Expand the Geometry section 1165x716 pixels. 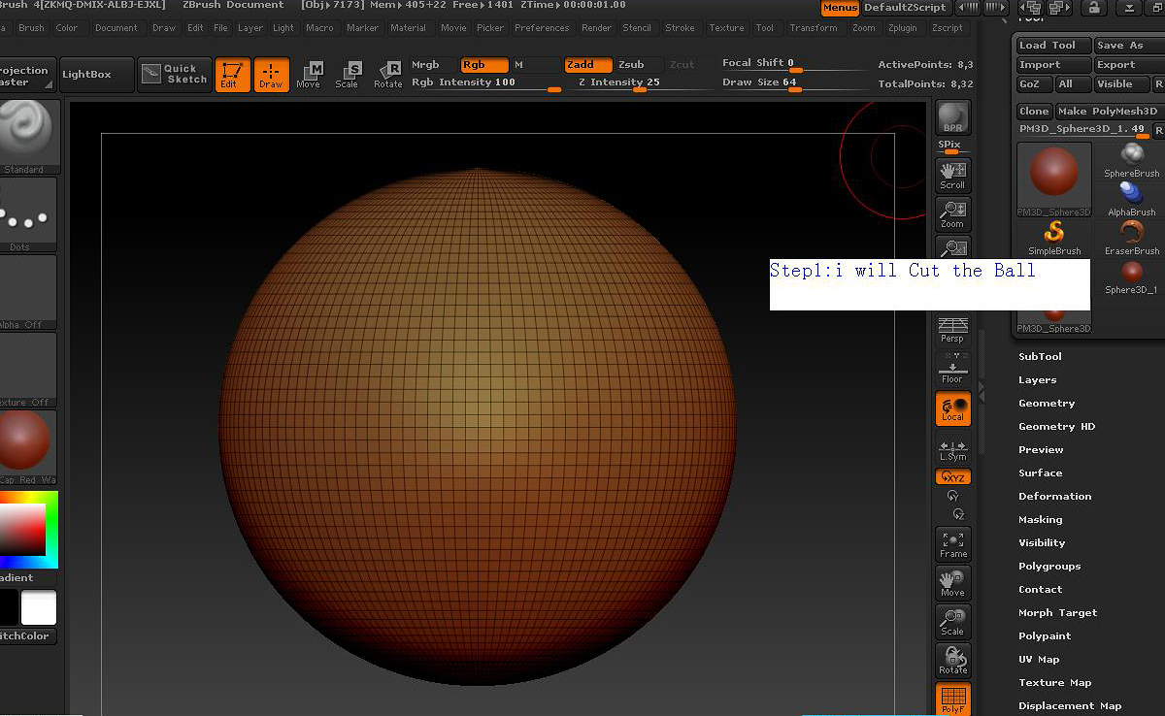pos(1046,404)
